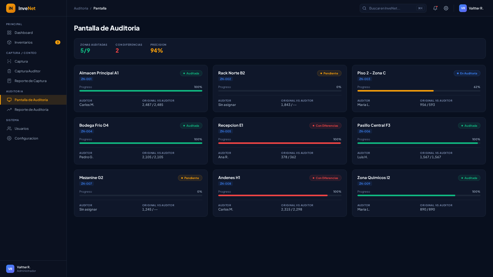This screenshot has width=493, height=277.
Task: Open Reporte de Captura menu item
Action: point(30,81)
